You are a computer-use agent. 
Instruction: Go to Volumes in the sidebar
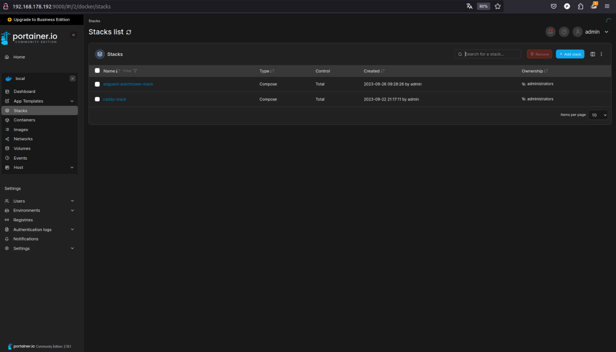(22, 148)
